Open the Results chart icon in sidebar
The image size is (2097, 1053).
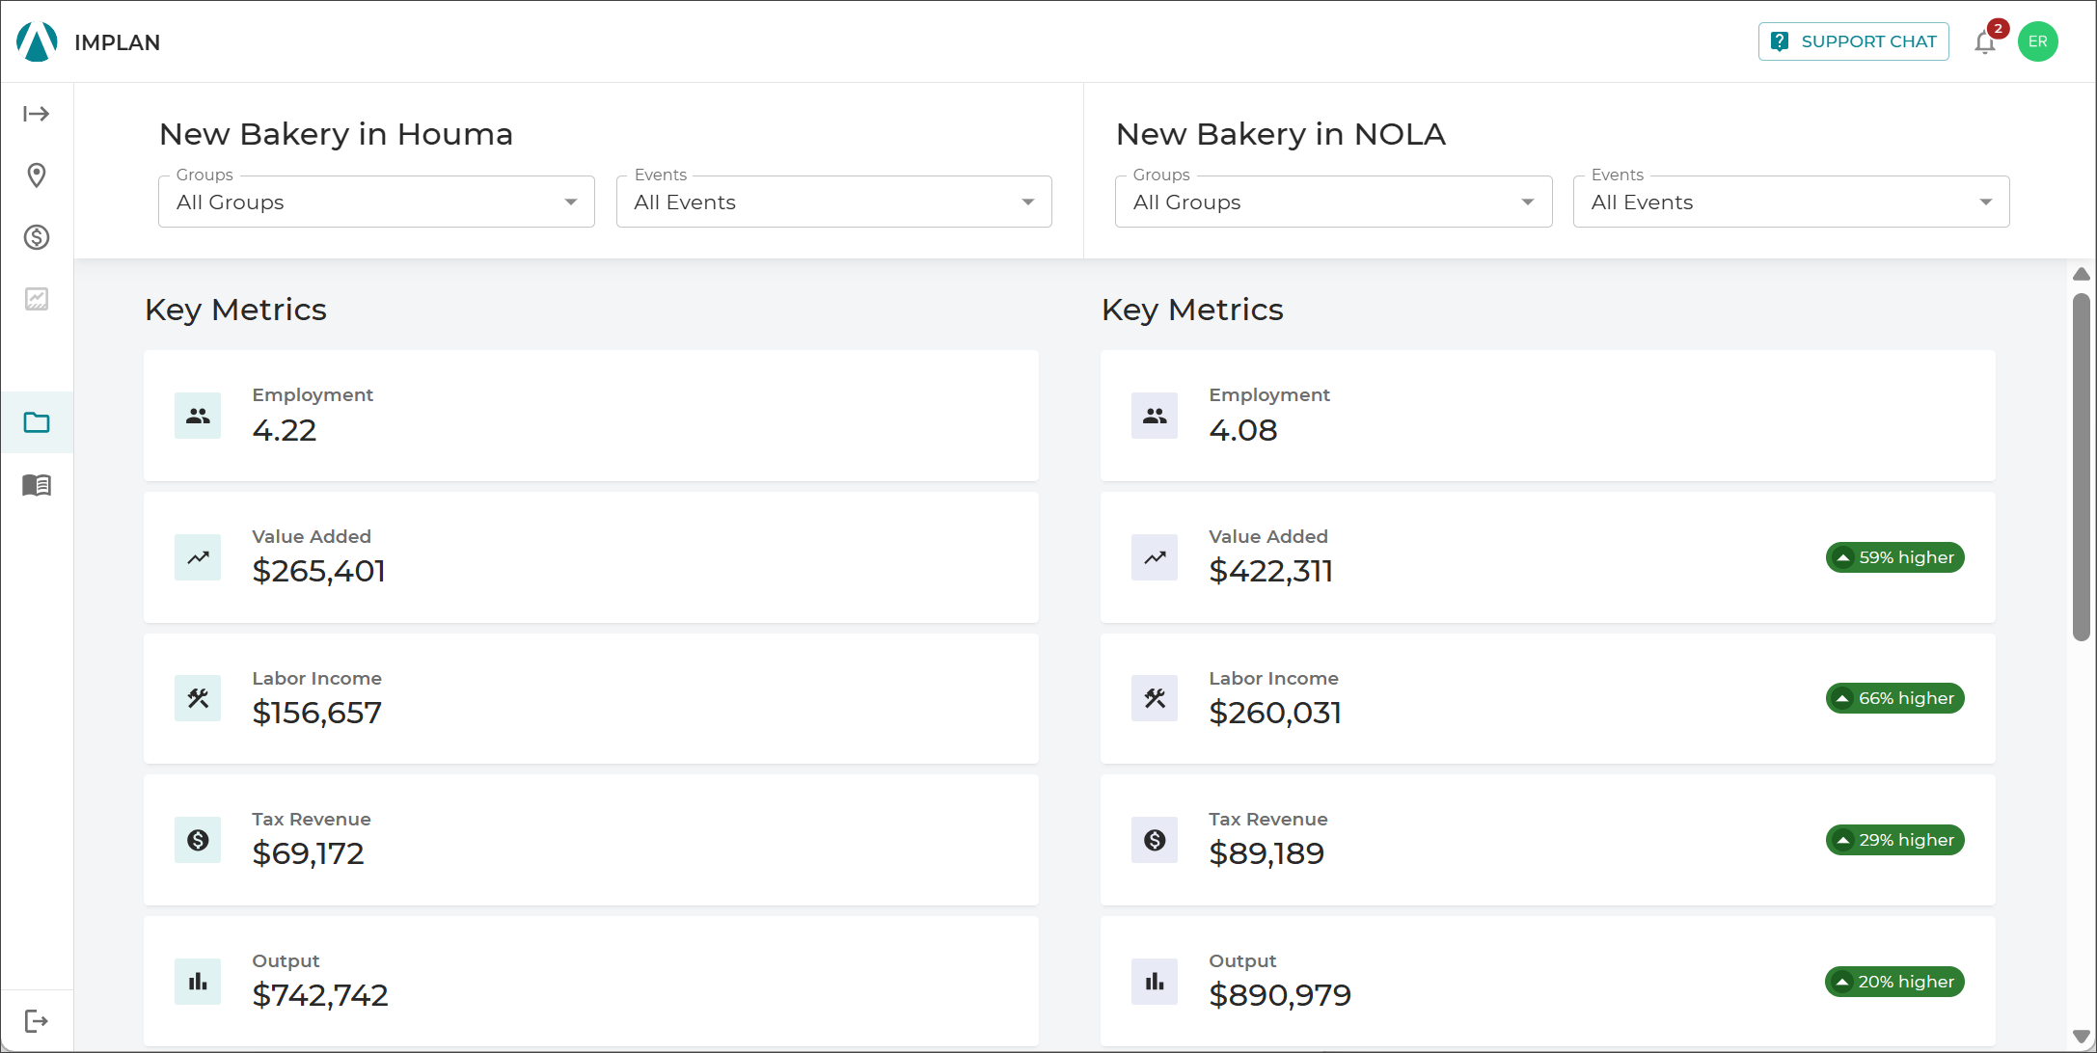click(x=37, y=299)
